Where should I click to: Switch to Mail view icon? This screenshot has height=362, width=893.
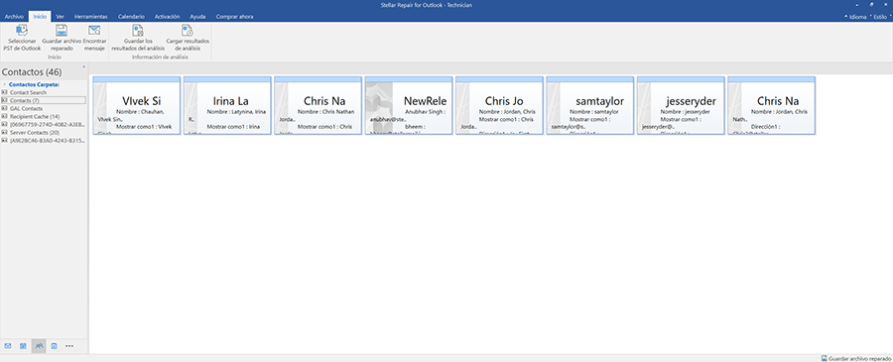point(8,345)
